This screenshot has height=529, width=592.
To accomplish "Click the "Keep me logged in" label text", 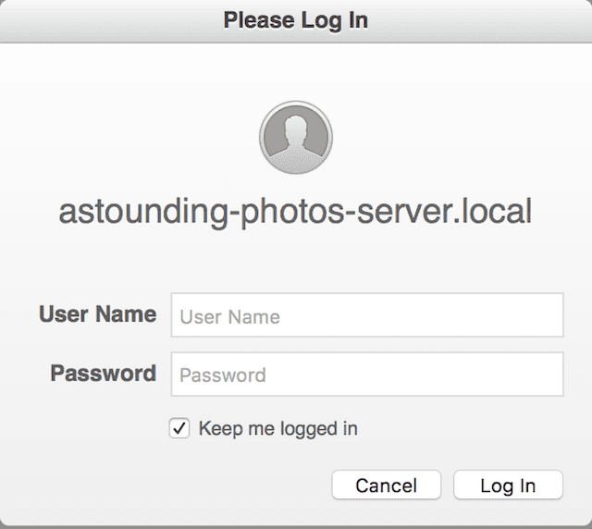I will (277, 429).
